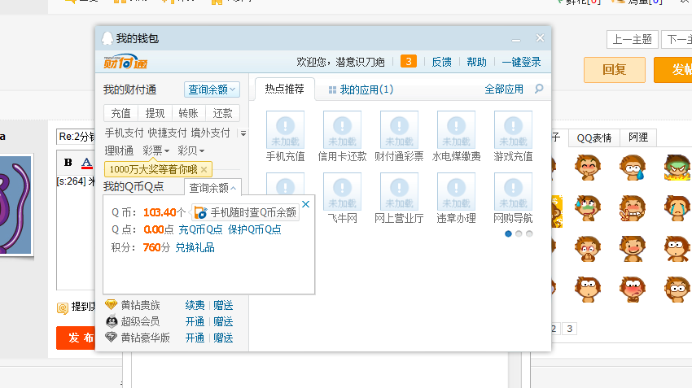
Task: Click the 手机随时查Q币余额 phone icon
Action: 200,212
